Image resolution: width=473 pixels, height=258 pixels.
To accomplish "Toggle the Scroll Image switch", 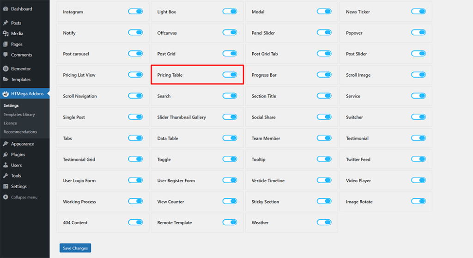I will click(x=418, y=74).
